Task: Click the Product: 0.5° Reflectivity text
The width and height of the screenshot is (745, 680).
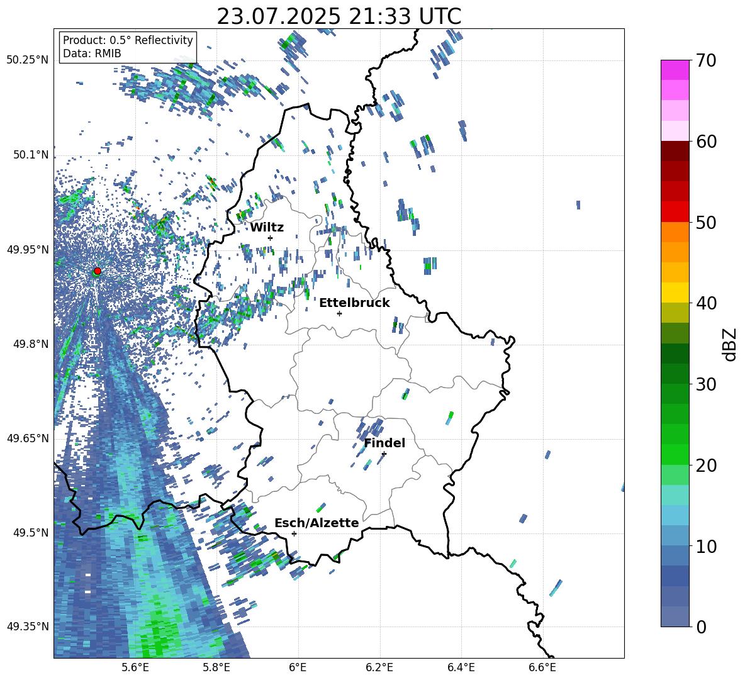Action: coord(128,40)
